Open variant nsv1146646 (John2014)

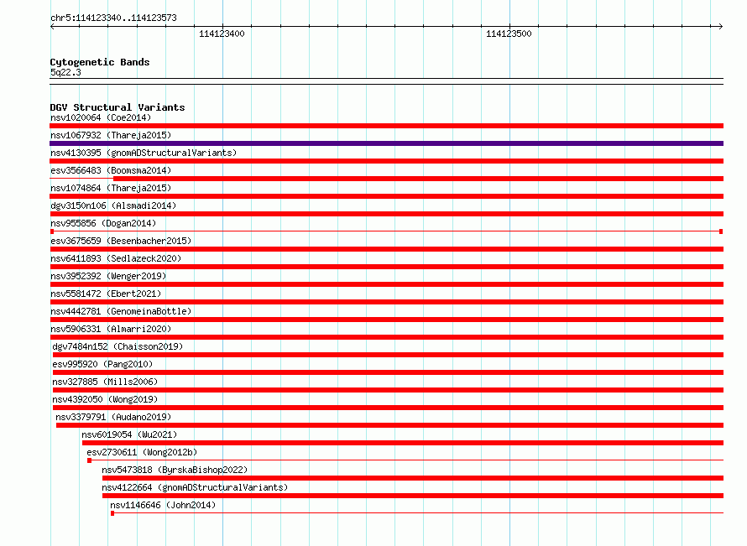pyautogui.click(x=163, y=505)
